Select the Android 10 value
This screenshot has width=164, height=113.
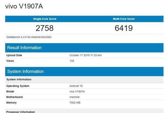point(76,86)
